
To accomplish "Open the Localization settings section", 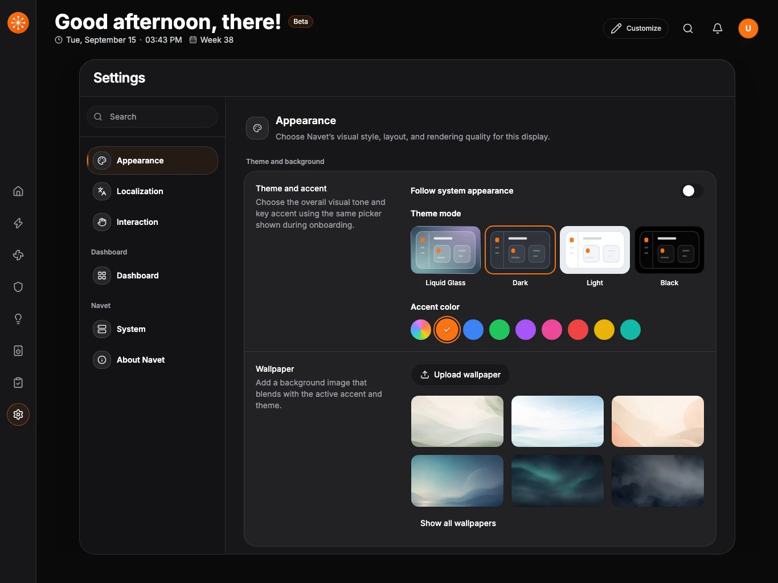I will (153, 191).
